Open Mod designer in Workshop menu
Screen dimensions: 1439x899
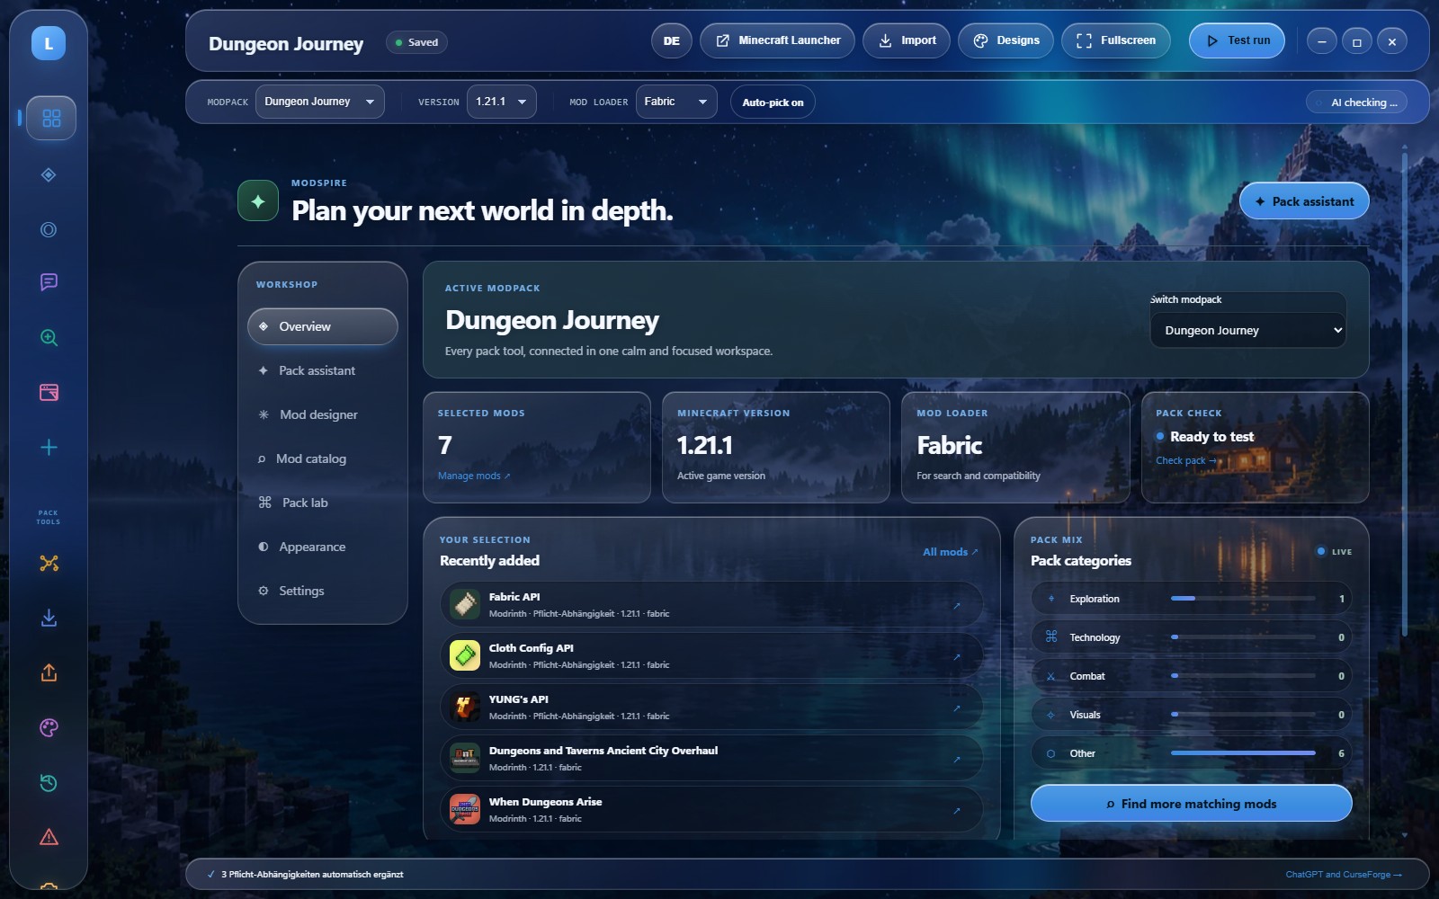click(322, 414)
